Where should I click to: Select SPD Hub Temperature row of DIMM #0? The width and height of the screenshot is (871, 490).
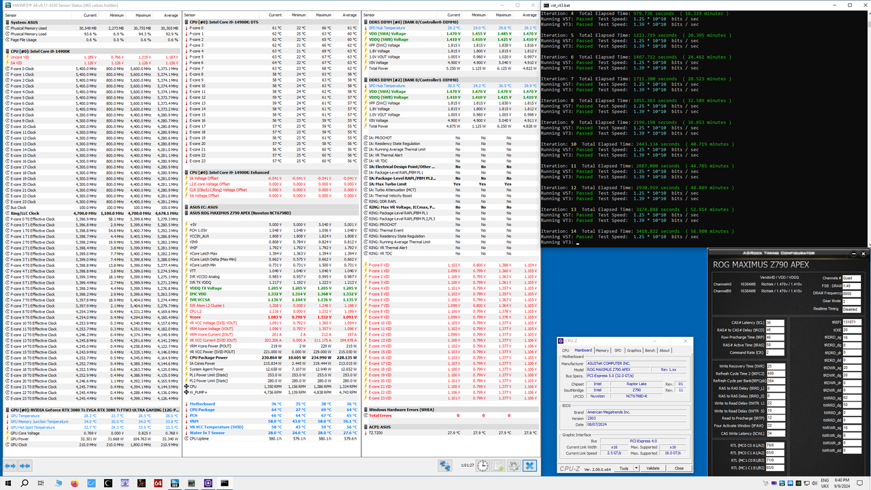(450, 28)
